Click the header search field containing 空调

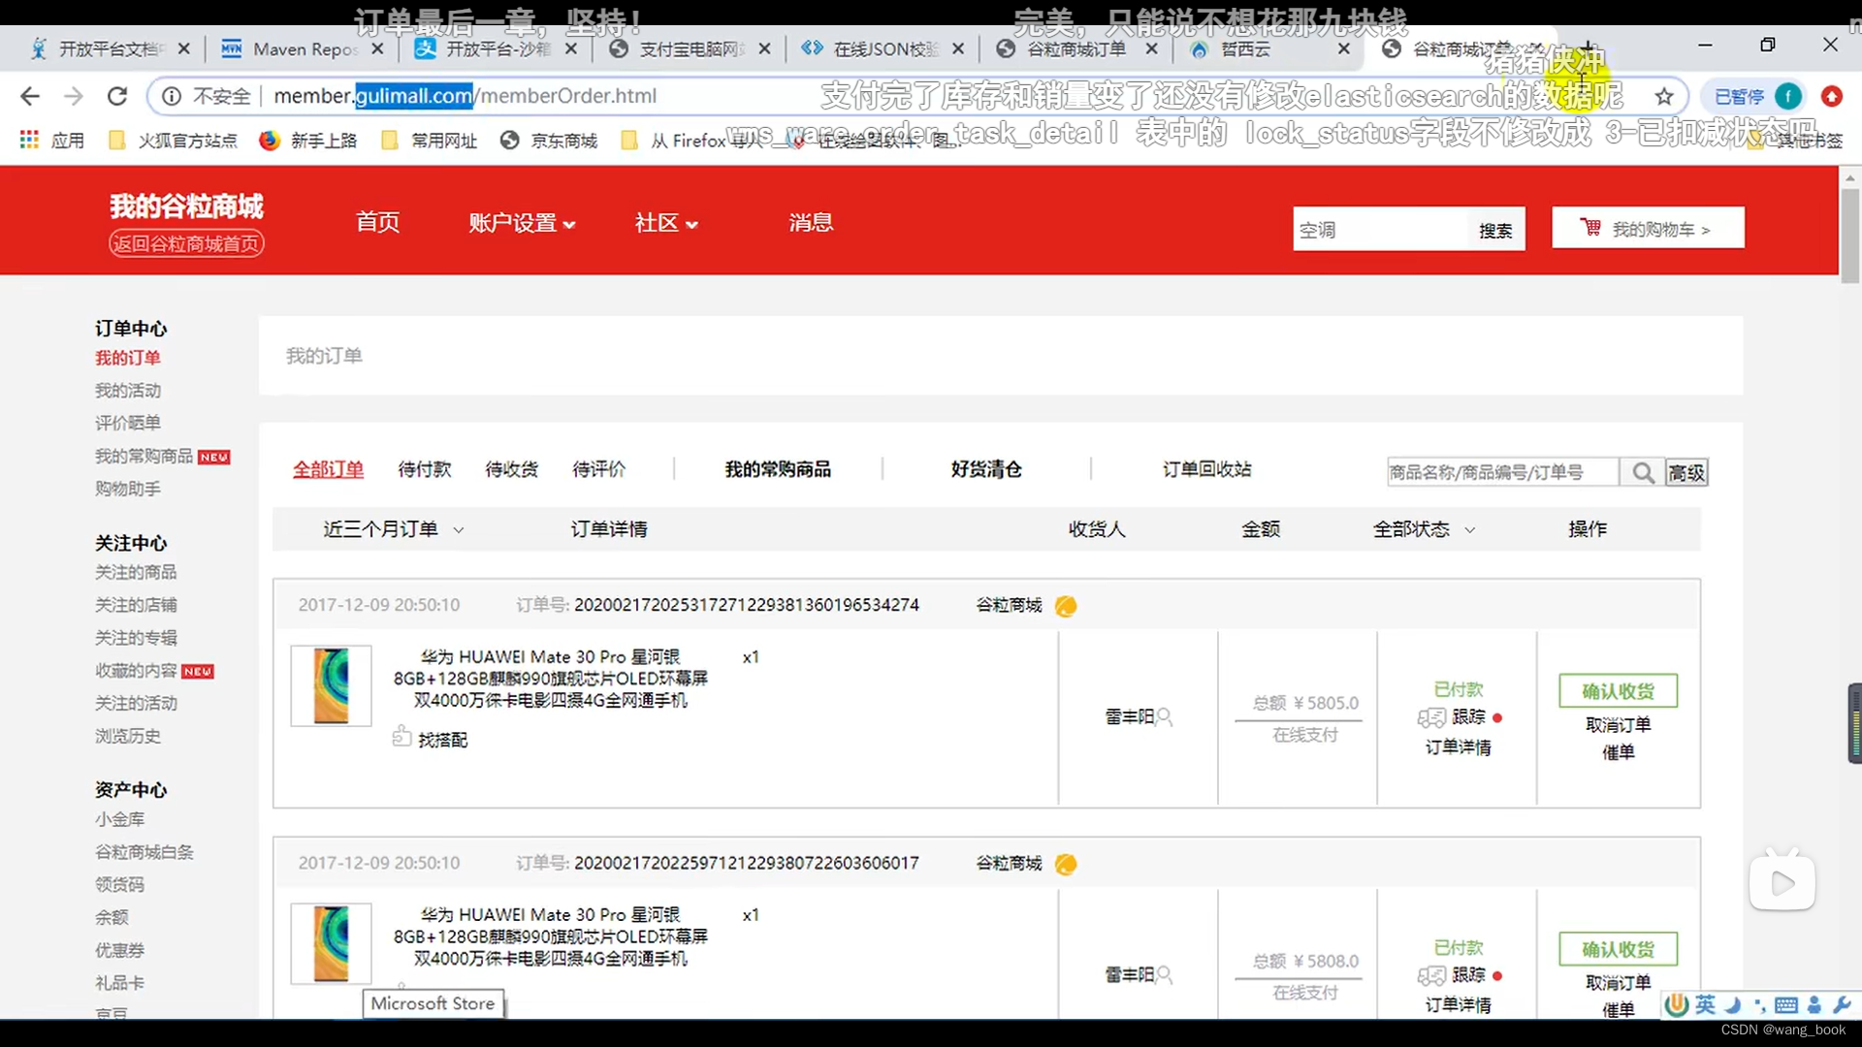pyautogui.click(x=1380, y=231)
